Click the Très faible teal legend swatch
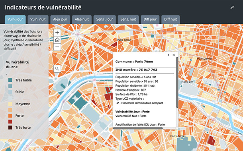Image resolution: width=243 pixels, height=151 pixels. click(10, 80)
